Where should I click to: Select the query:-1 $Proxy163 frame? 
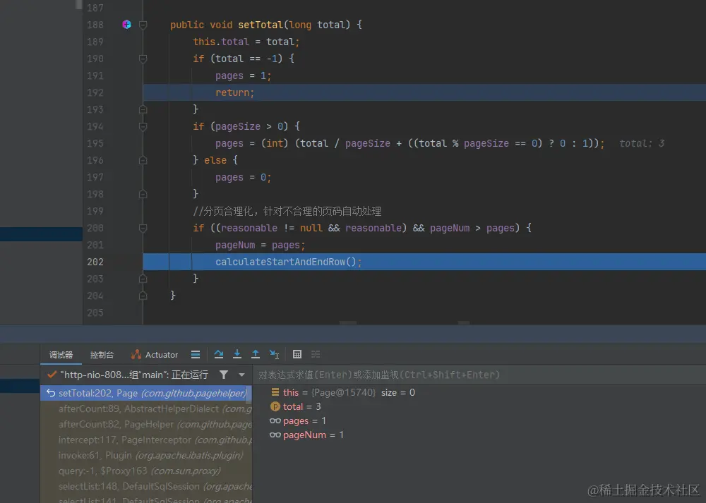point(146,471)
